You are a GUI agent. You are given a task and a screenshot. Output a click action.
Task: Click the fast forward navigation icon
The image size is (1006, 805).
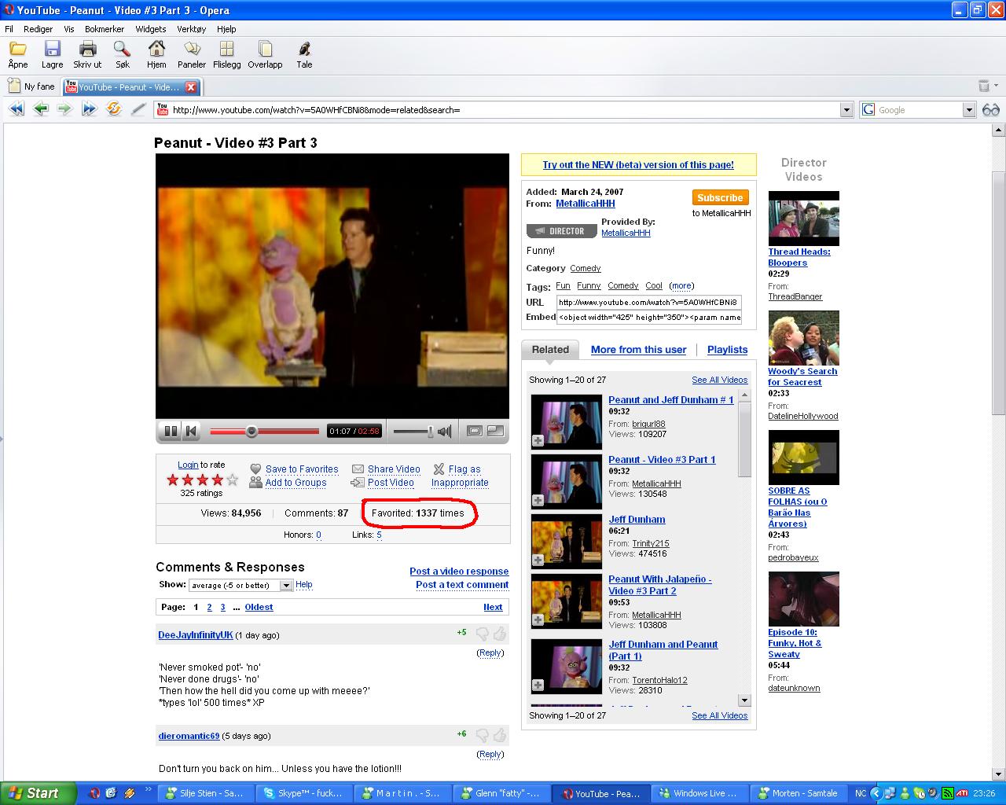(x=89, y=109)
